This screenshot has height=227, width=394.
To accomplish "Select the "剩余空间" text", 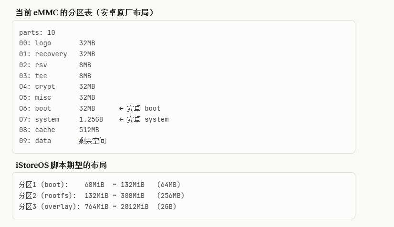I will click(x=93, y=141).
